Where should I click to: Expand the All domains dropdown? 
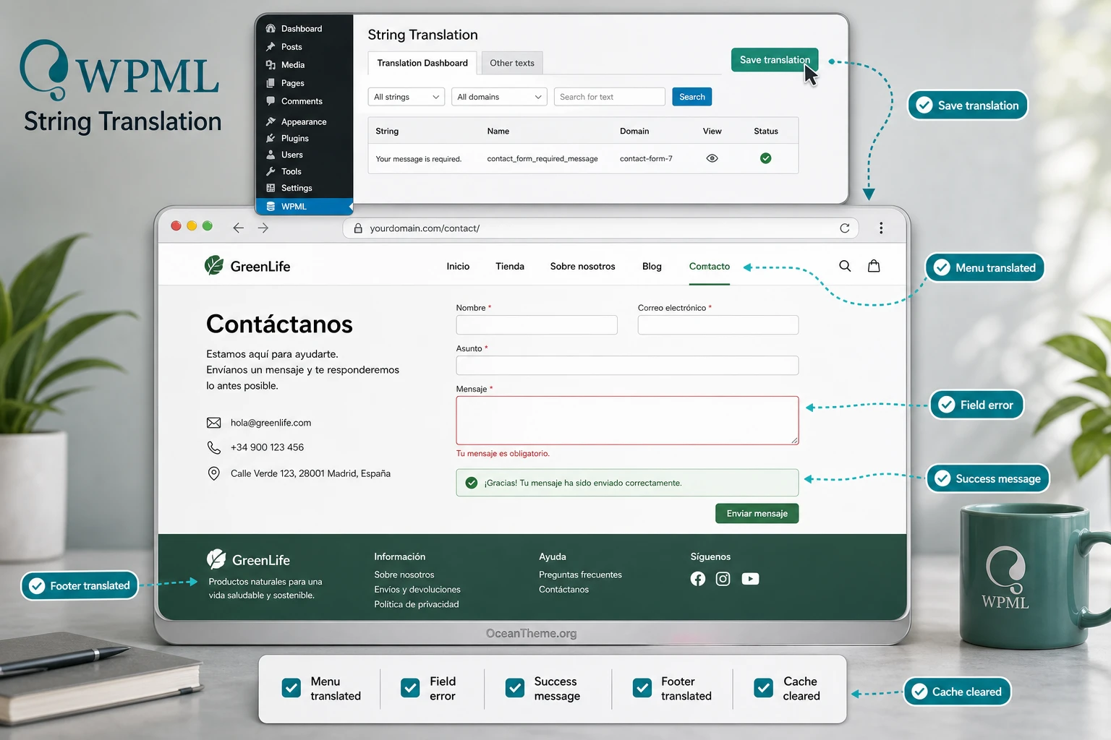coord(499,97)
